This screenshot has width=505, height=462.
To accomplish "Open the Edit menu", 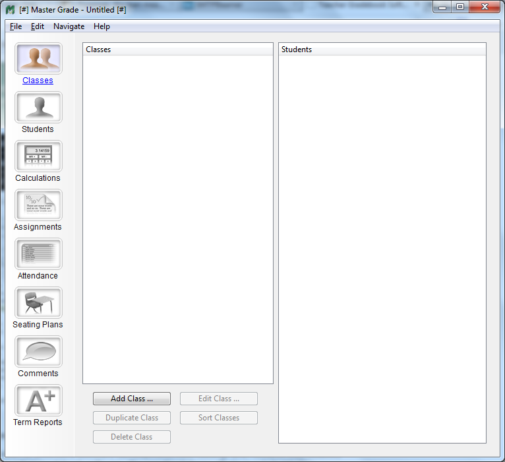I will [38, 26].
